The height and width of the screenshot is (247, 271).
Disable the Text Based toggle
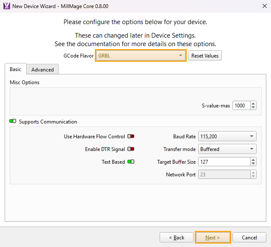point(131,162)
